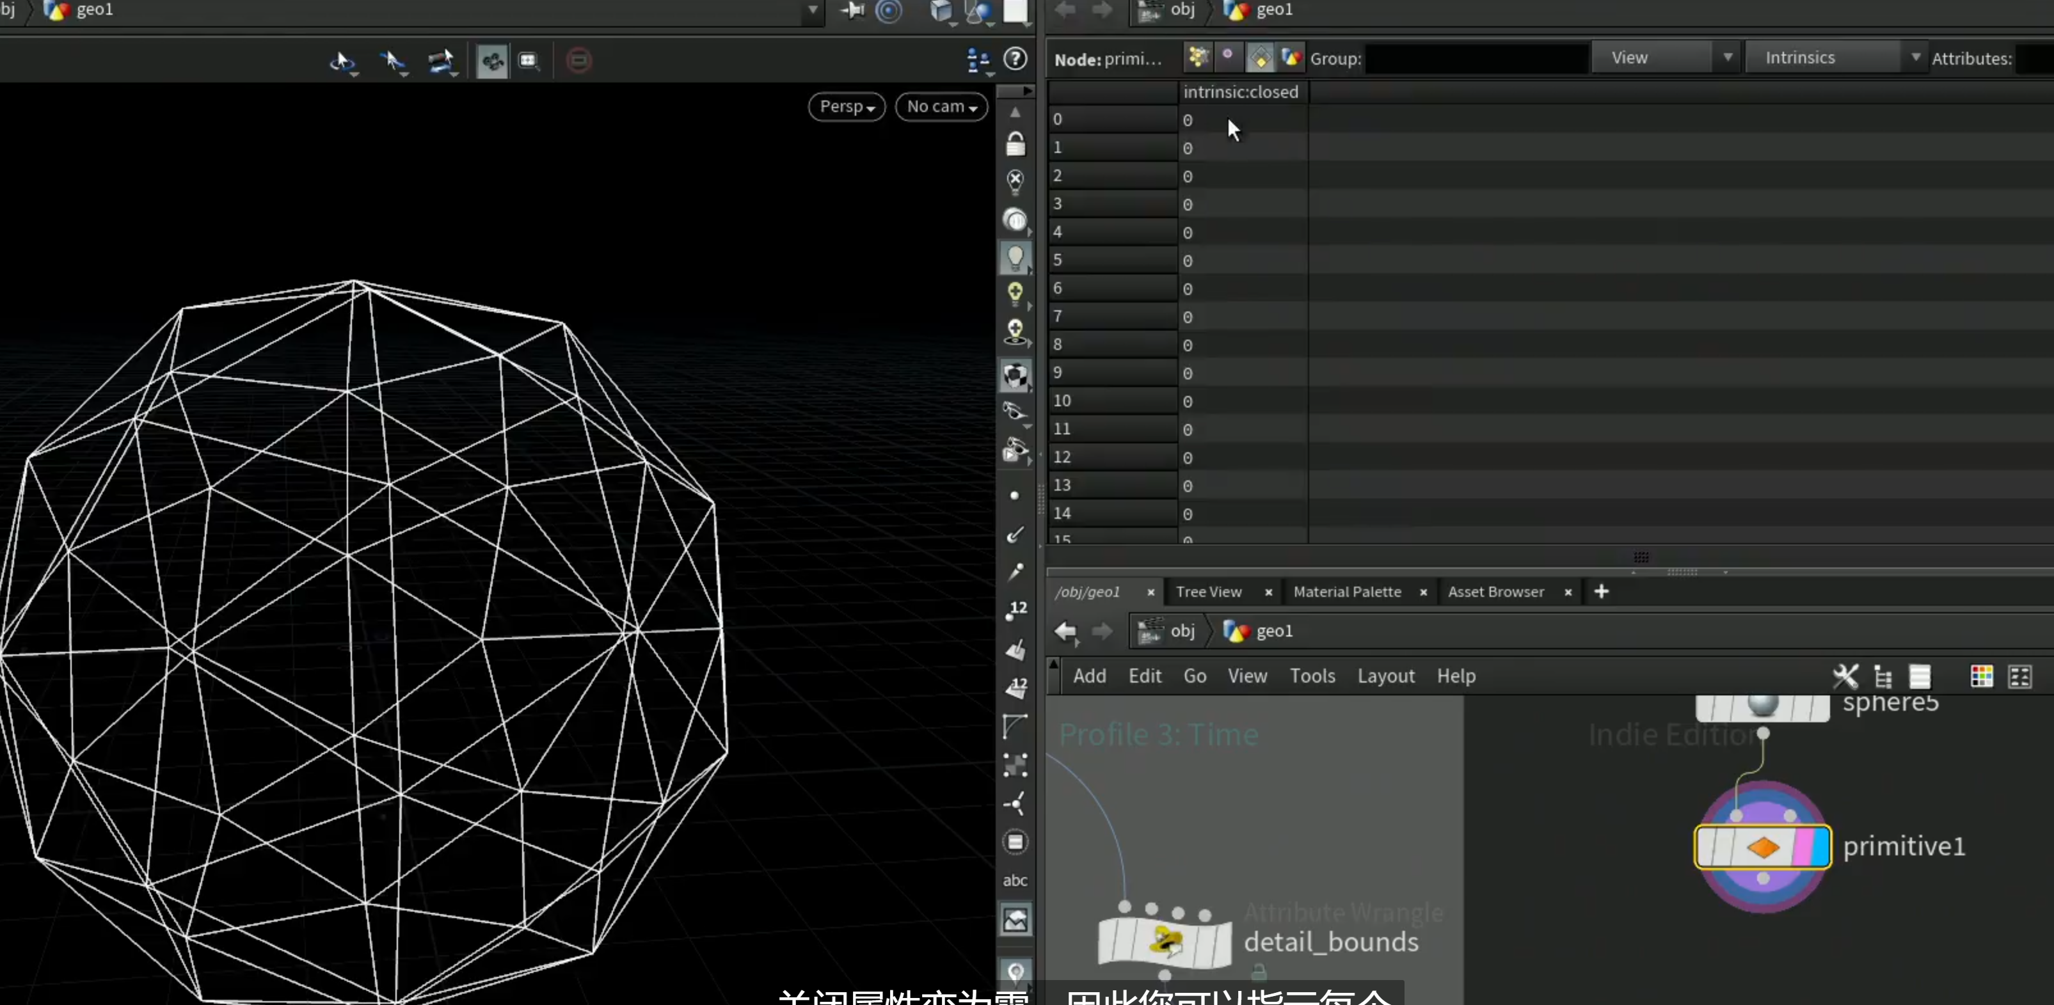
Task: Switch to the Material Palette tab
Action: (1347, 592)
